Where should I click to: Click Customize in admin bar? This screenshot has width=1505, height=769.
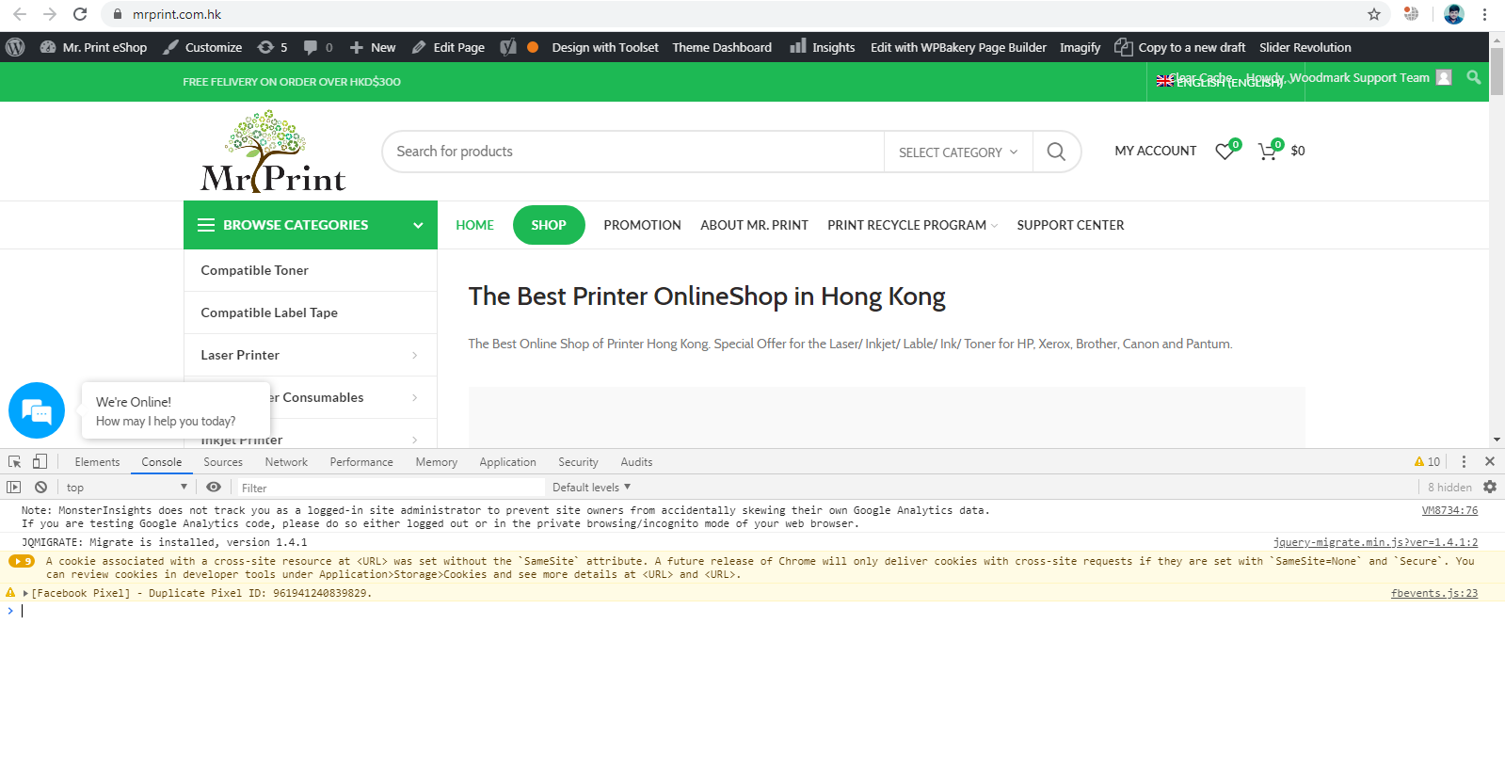pos(202,47)
